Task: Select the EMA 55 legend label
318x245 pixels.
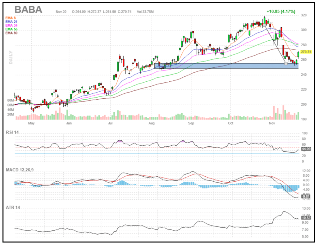Action: click(x=11, y=29)
